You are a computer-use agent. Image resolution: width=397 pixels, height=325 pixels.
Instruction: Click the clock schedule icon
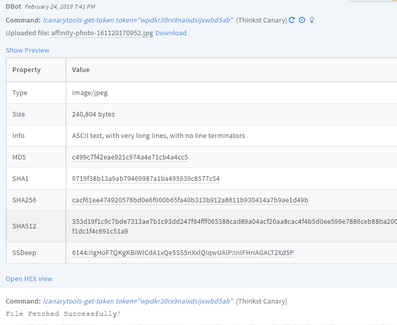[302, 20]
